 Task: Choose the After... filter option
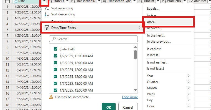click(152, 22)
